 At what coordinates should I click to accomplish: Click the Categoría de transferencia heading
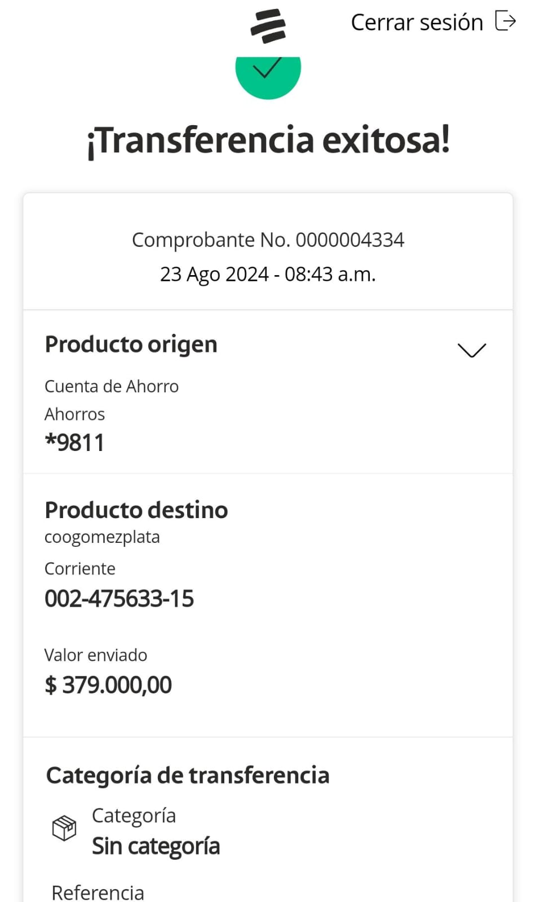188,776
